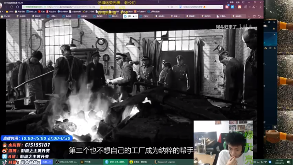The image size is (293, 165).
Task: Bookmark page with the star icon
Action: coord(172,7)
